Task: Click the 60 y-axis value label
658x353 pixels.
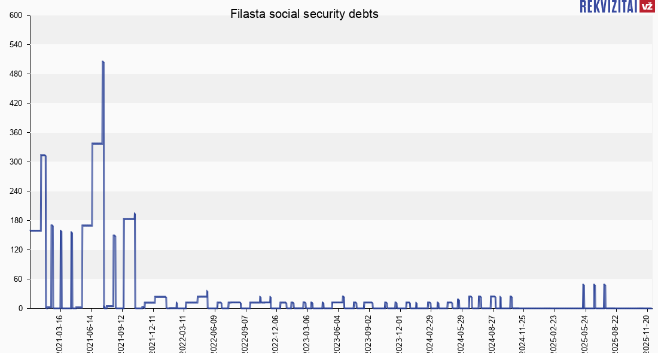Action: pyautogui.click(x=18, y=279)
